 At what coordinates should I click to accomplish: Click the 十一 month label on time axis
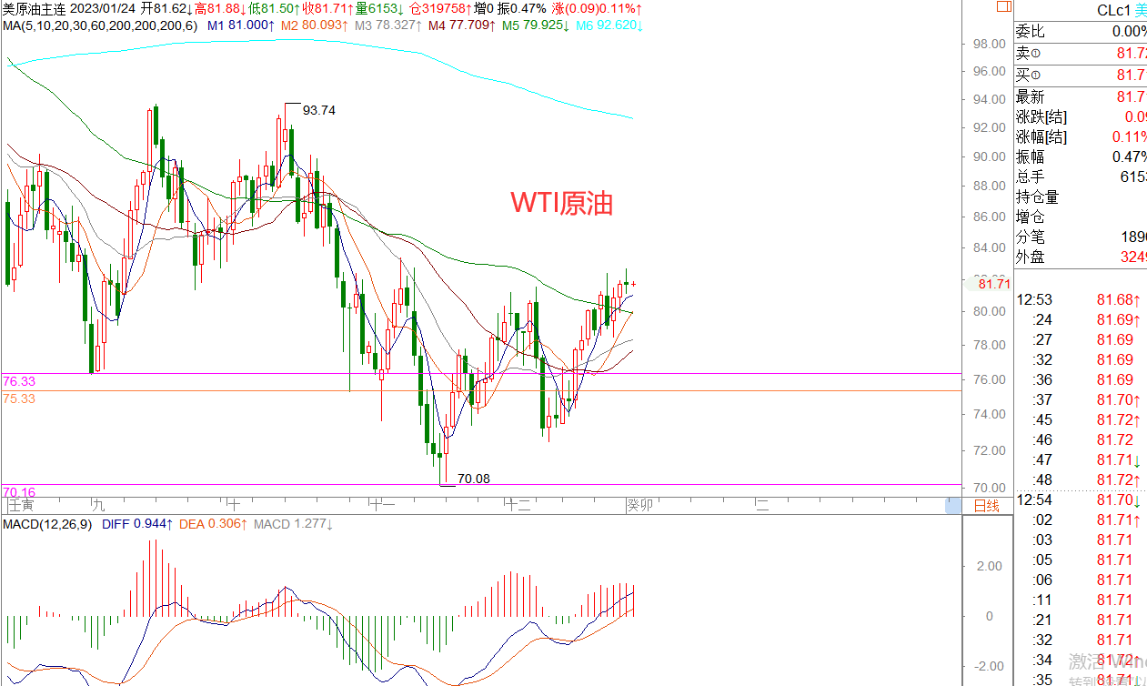tap(381, 505)
